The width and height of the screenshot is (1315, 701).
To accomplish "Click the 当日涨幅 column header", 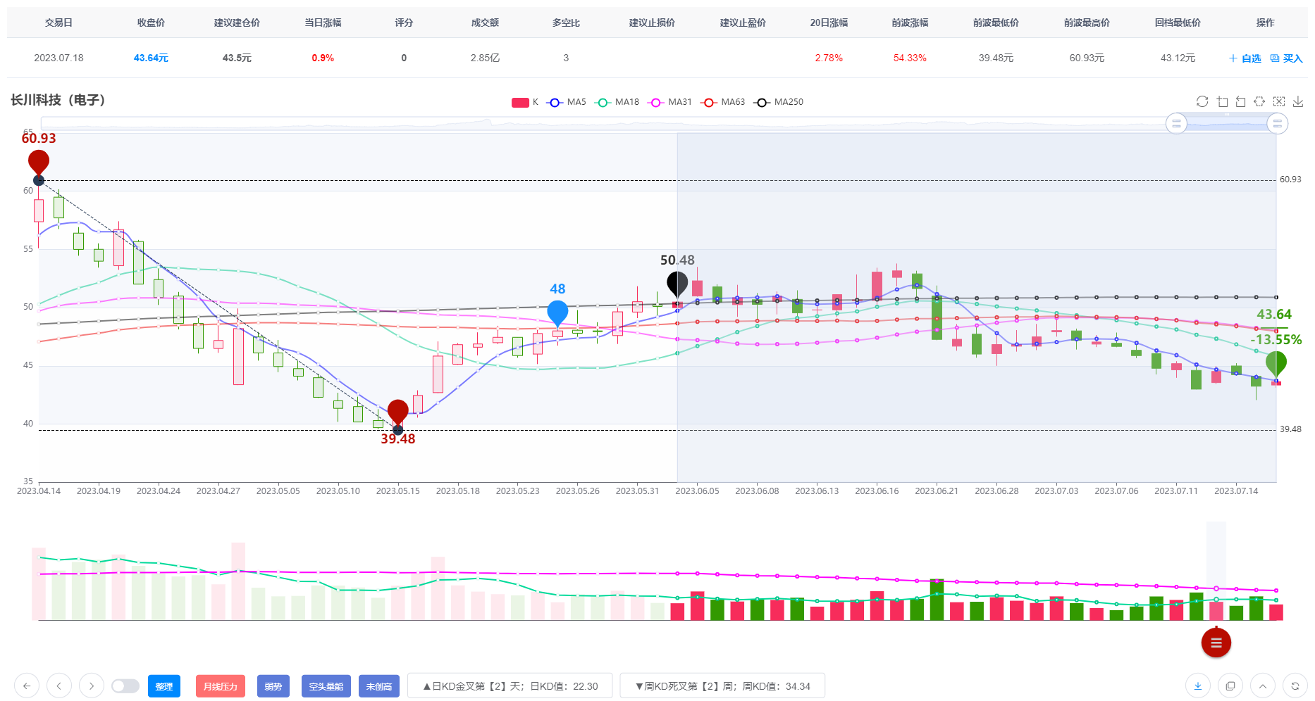I will tap(323, 23).
